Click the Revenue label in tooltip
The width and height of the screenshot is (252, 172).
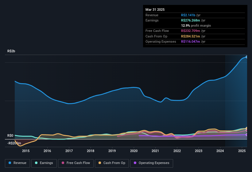pyautogui.click(x=152, y=15)
